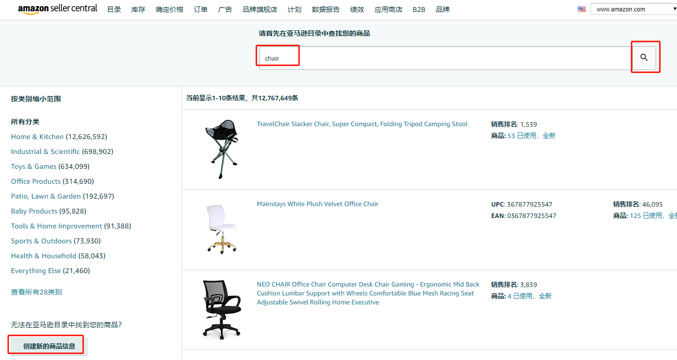677x360 pixels.
Task: Click the magnifier search button
Action: 644,58
